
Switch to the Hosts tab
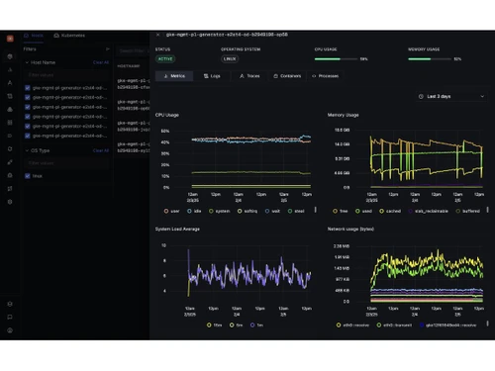coord(34,36)
